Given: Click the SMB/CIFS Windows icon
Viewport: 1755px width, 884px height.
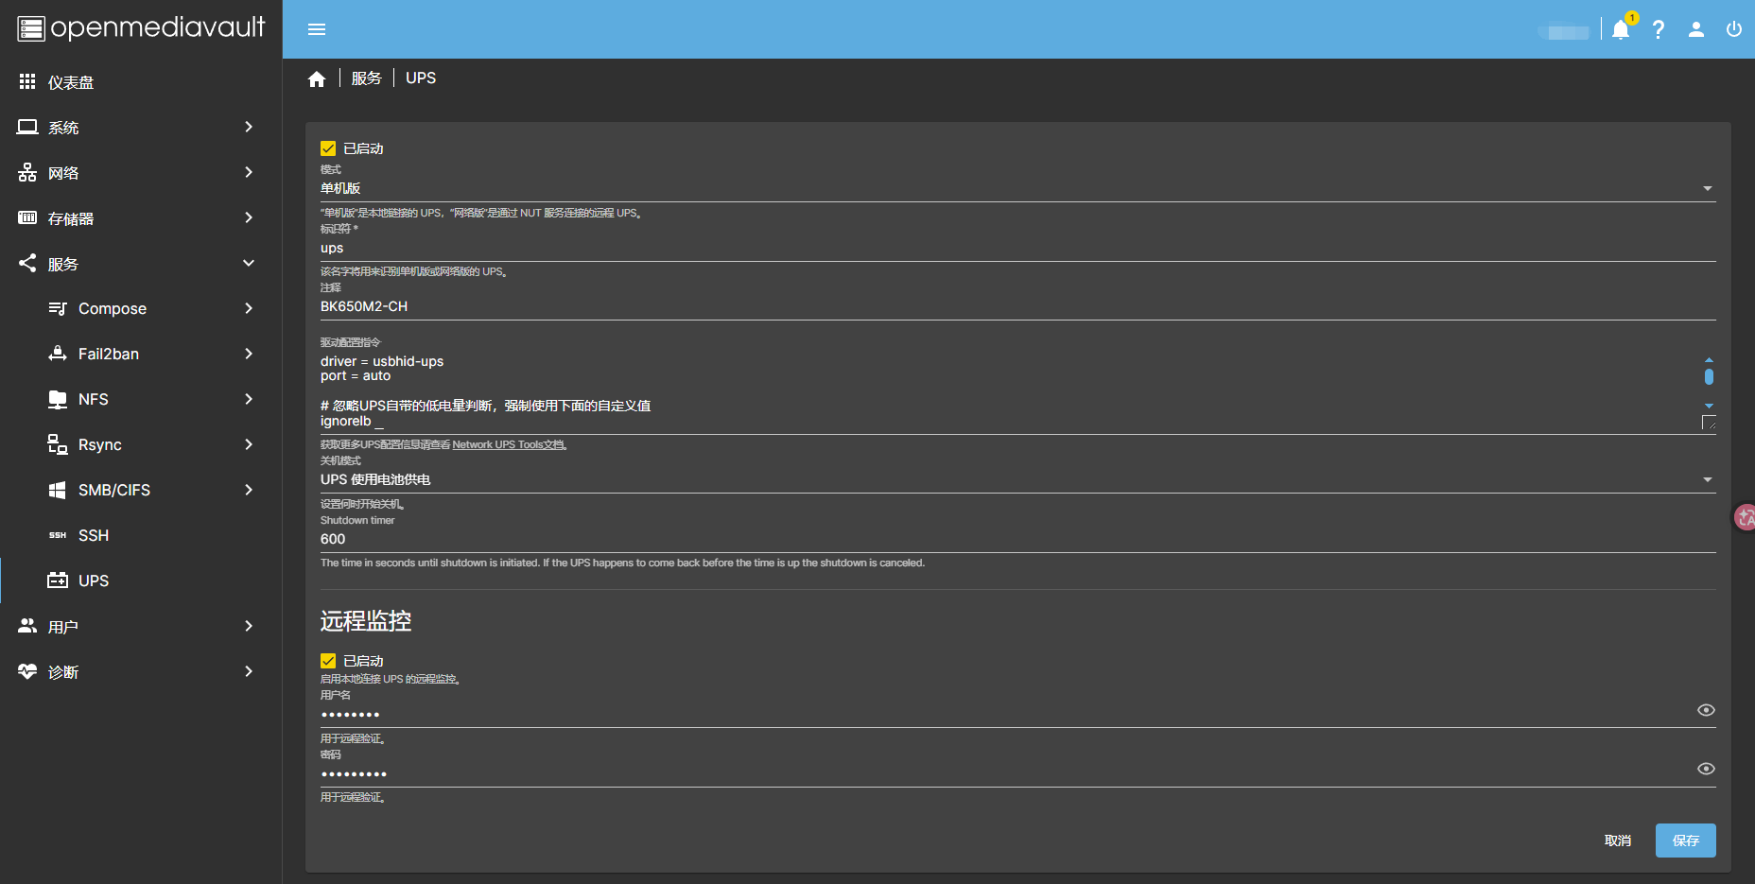Looking at the screenshot, I should tap(58, 490).
